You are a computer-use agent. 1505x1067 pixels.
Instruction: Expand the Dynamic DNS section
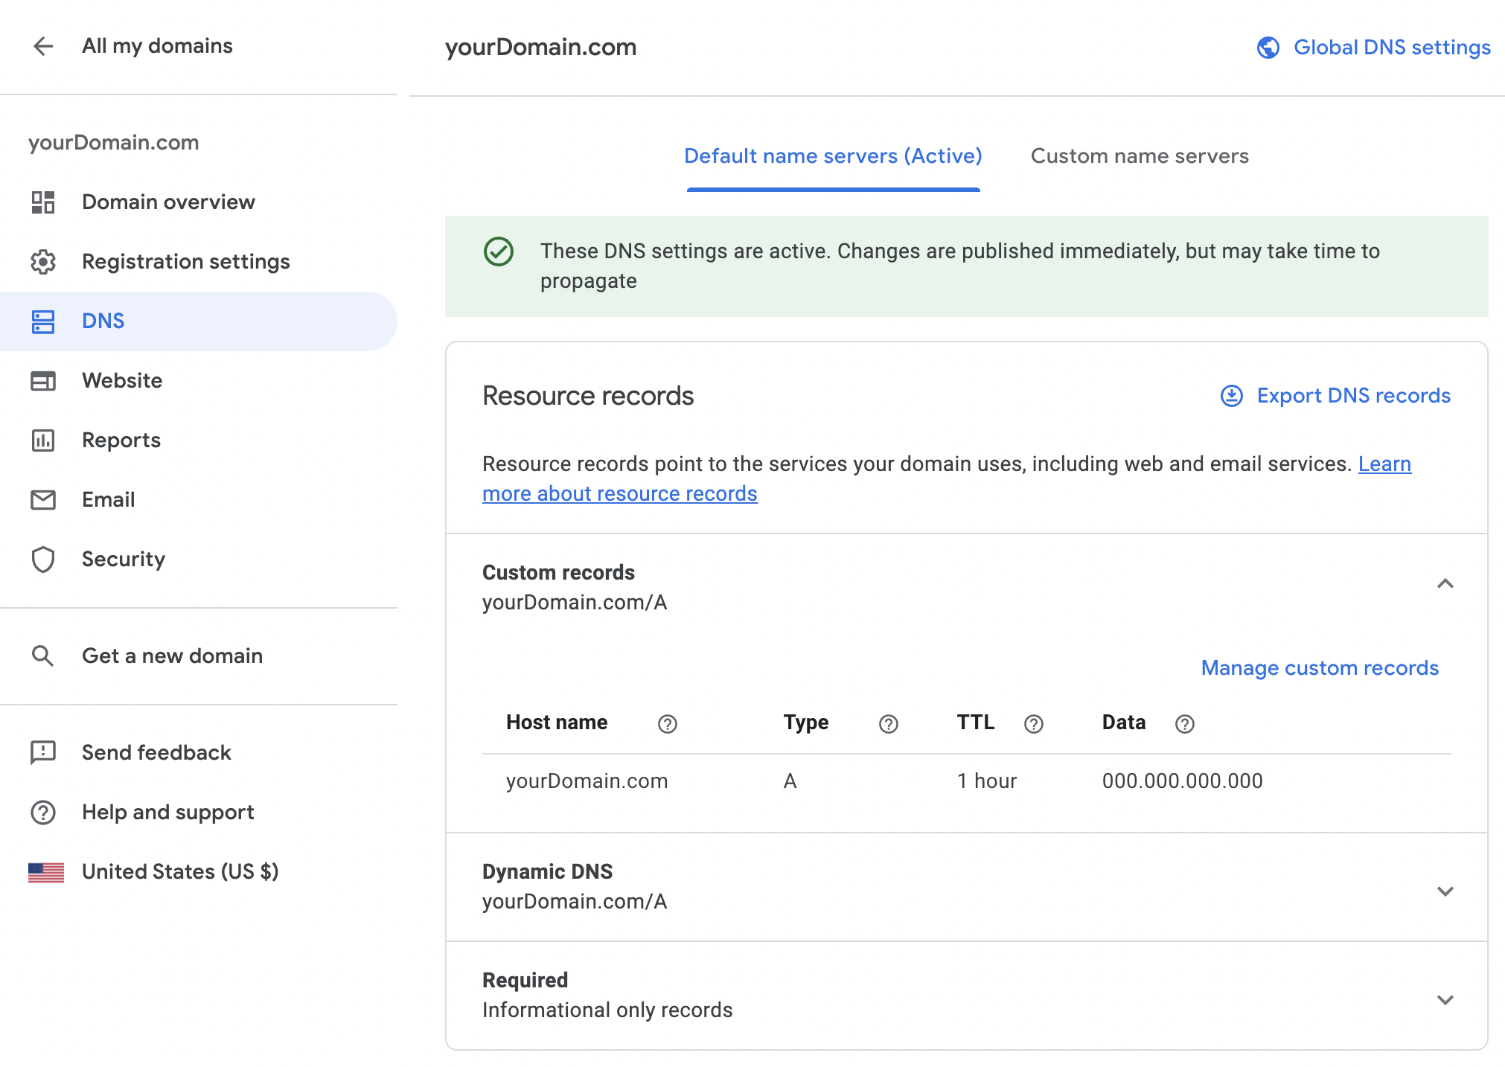pos(1445,891)
